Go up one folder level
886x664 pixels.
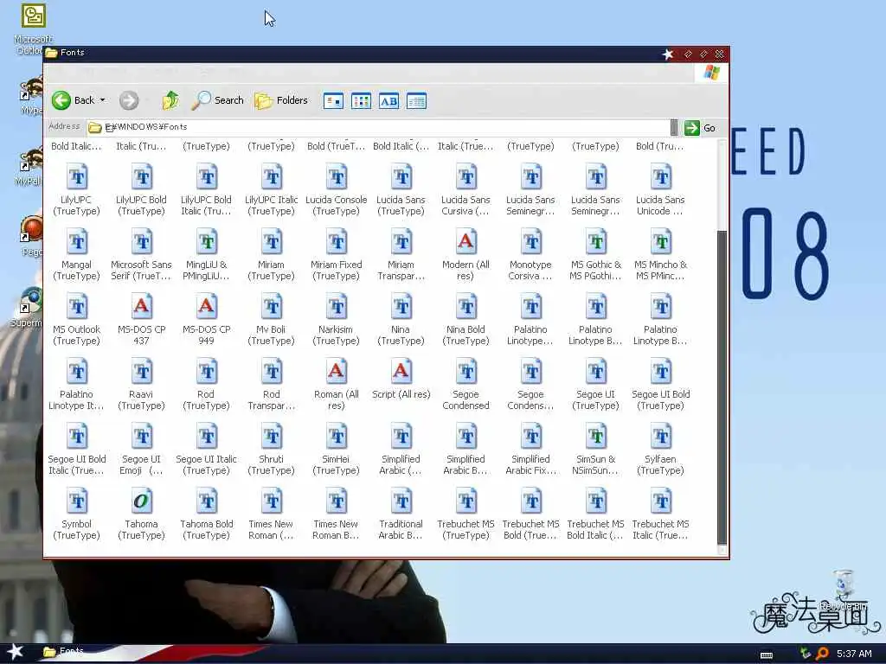[x=170, y=100]
